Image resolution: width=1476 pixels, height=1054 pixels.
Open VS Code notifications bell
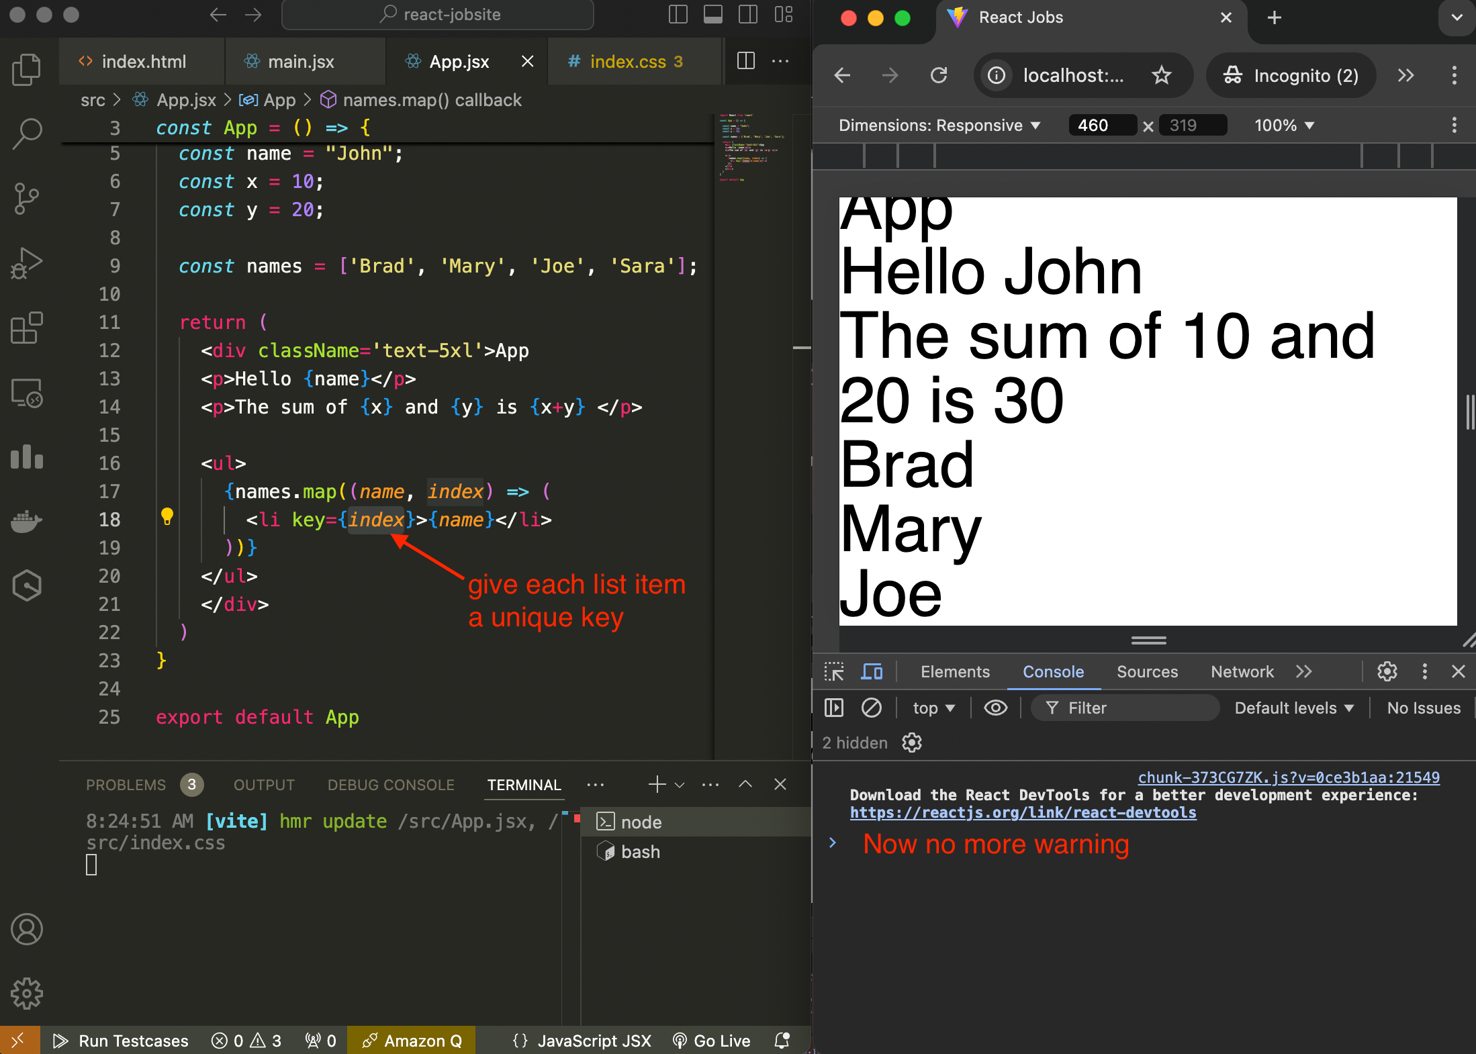tap(782, 1041)
